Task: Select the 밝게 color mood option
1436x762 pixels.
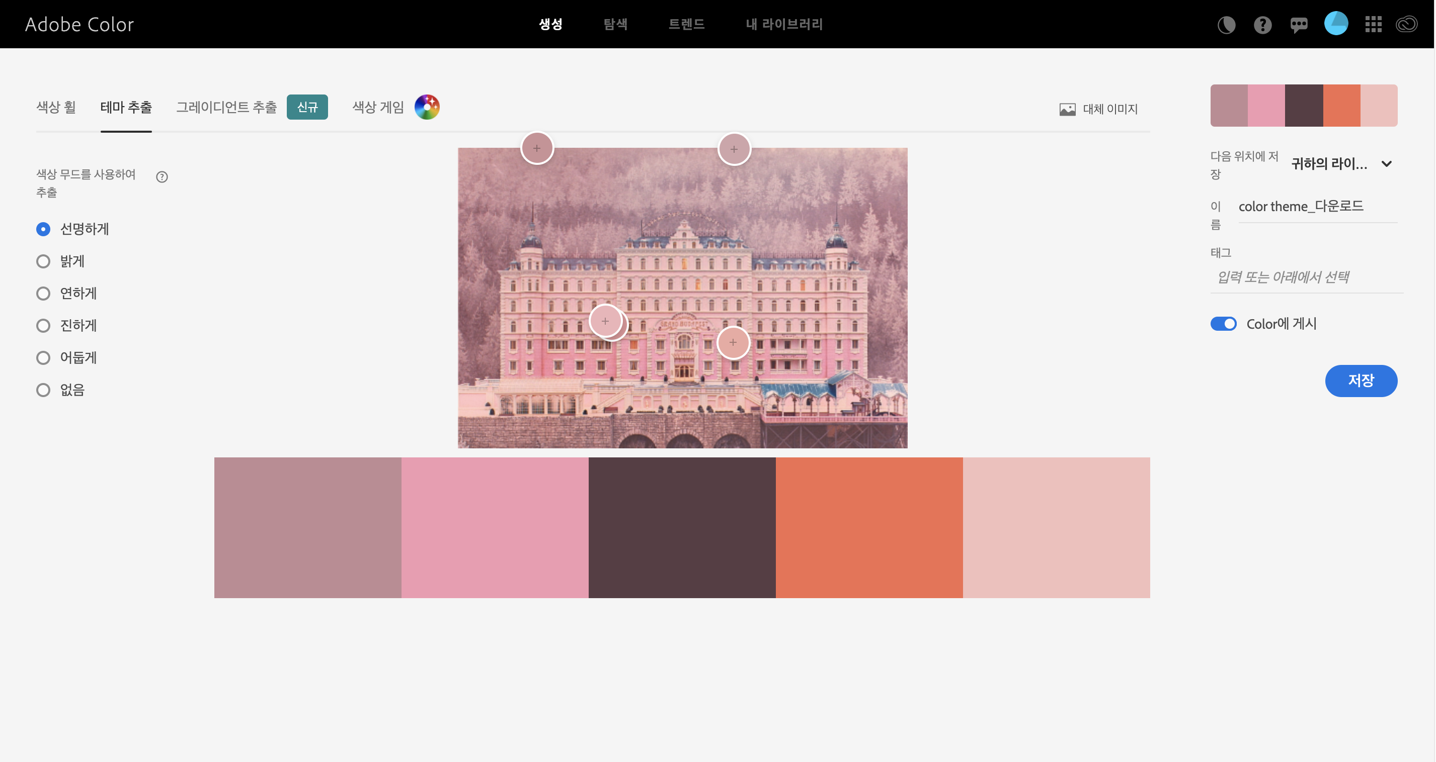Action: click(43, 261)
